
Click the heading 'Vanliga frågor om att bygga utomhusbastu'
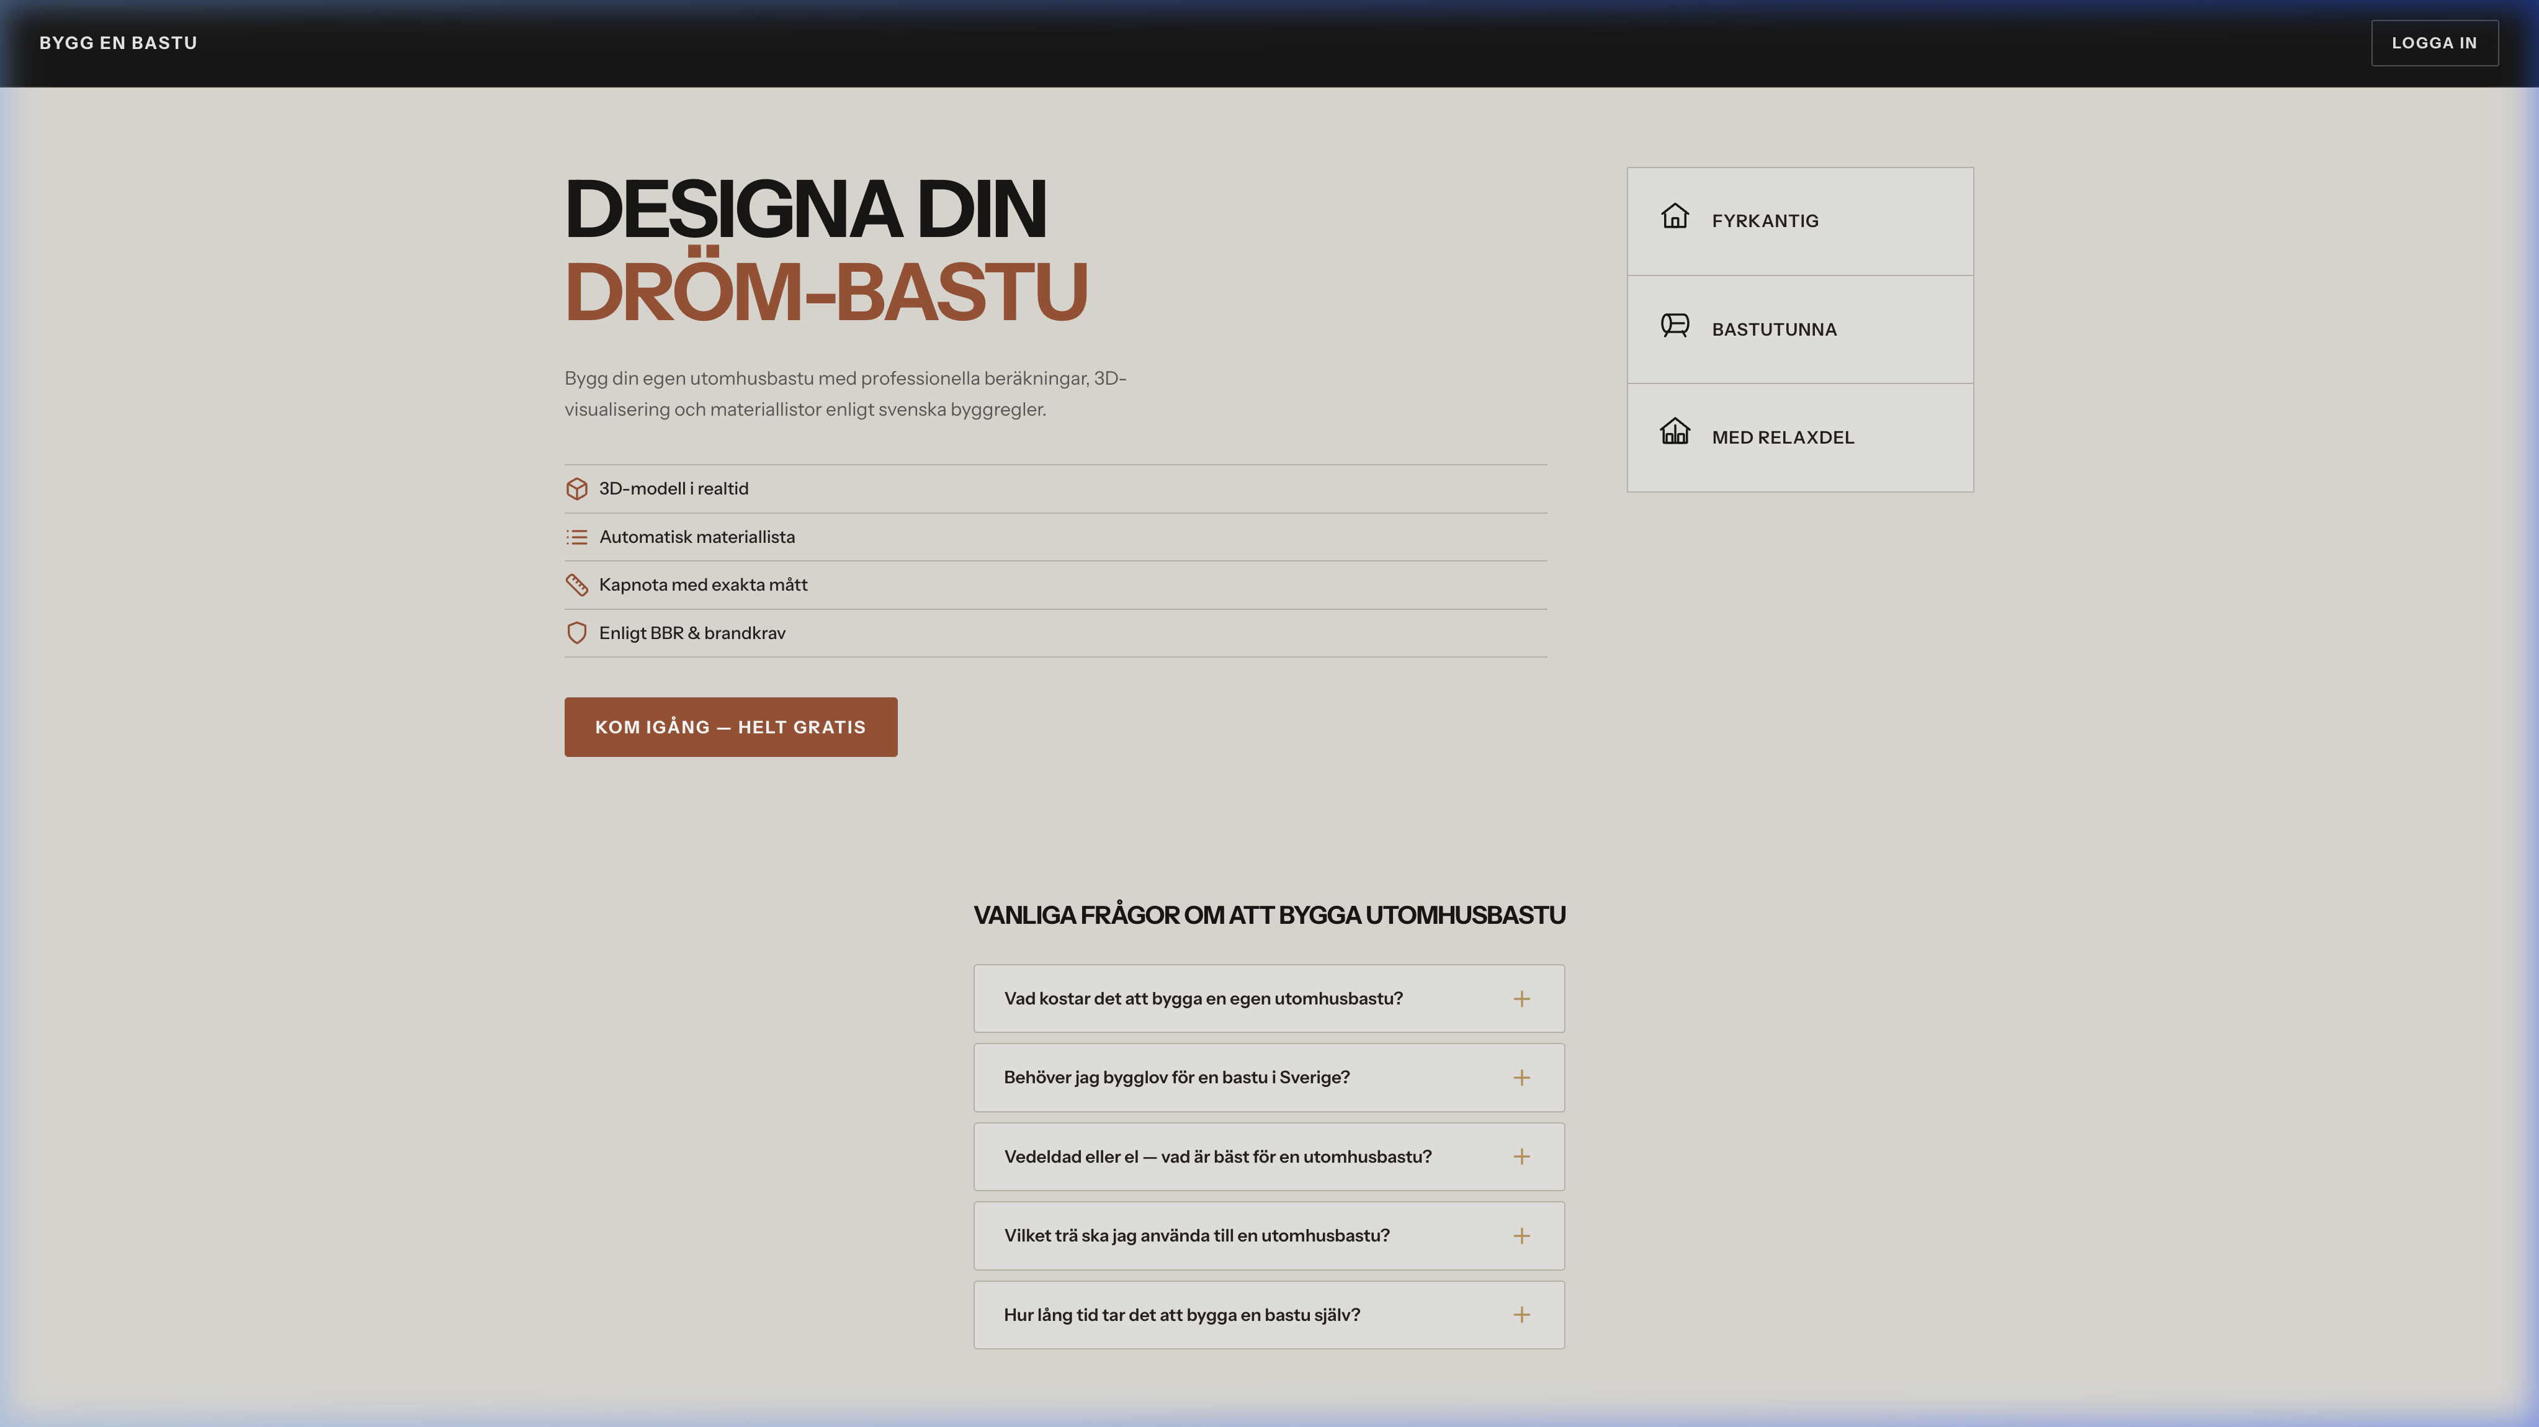(x=1268, y=916)
